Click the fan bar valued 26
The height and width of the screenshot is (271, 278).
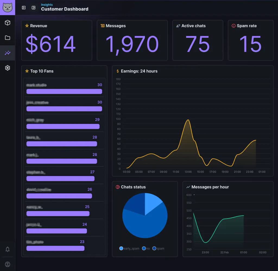[59, 196]
